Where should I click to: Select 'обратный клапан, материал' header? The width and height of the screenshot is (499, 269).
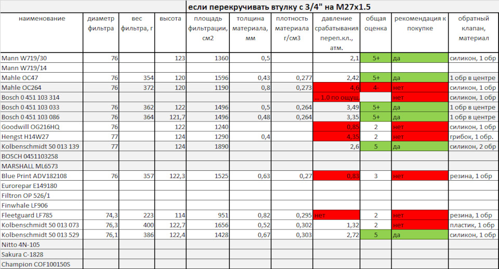474,33
